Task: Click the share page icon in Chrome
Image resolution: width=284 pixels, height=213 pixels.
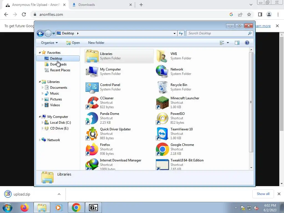Action: pos(240,14)
